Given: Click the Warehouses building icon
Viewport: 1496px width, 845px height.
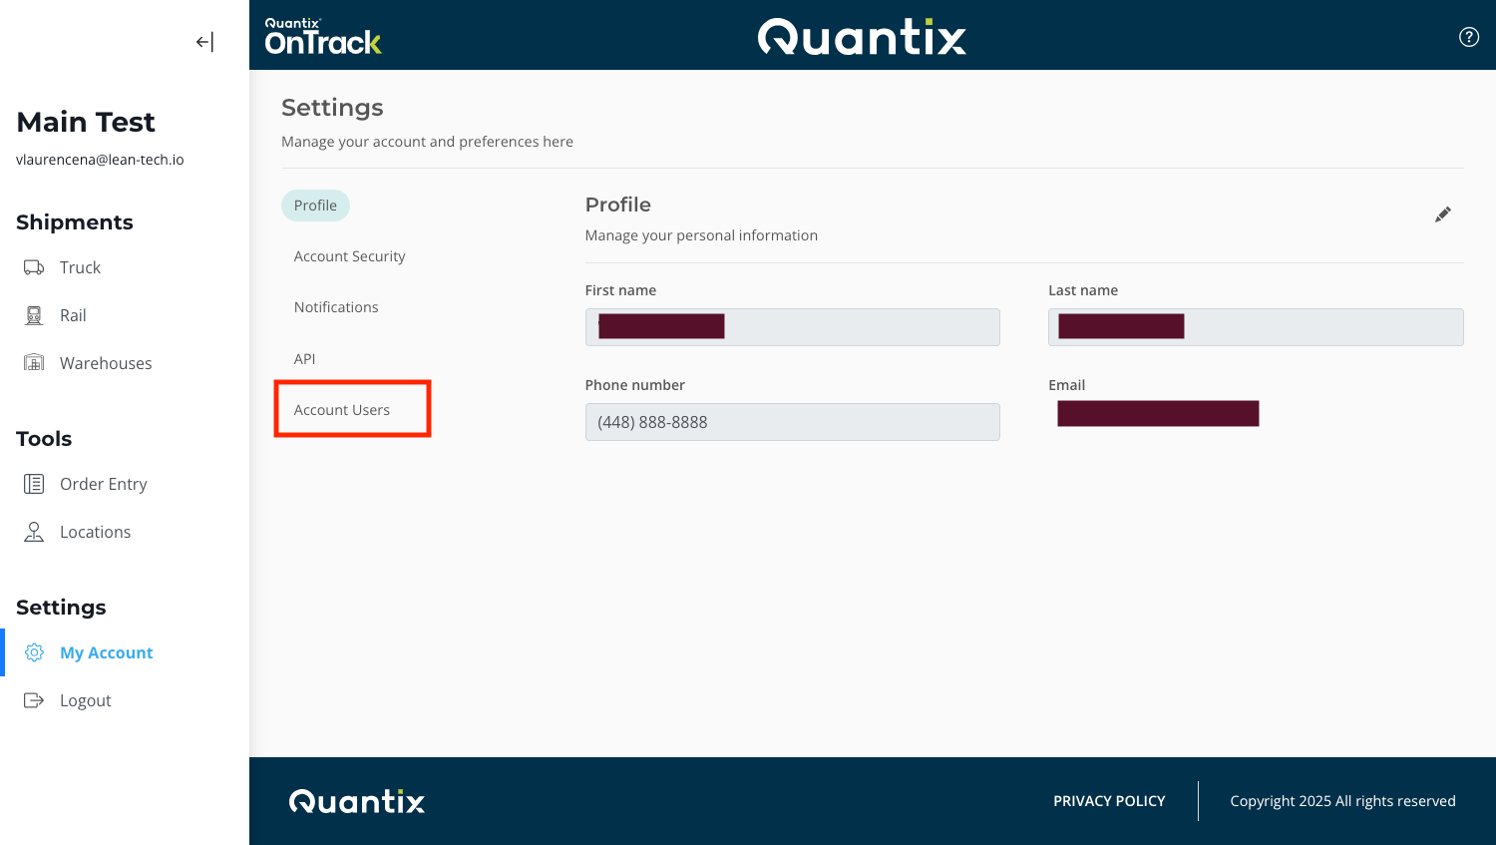Looking at the screenshot, I should (33, 362).
